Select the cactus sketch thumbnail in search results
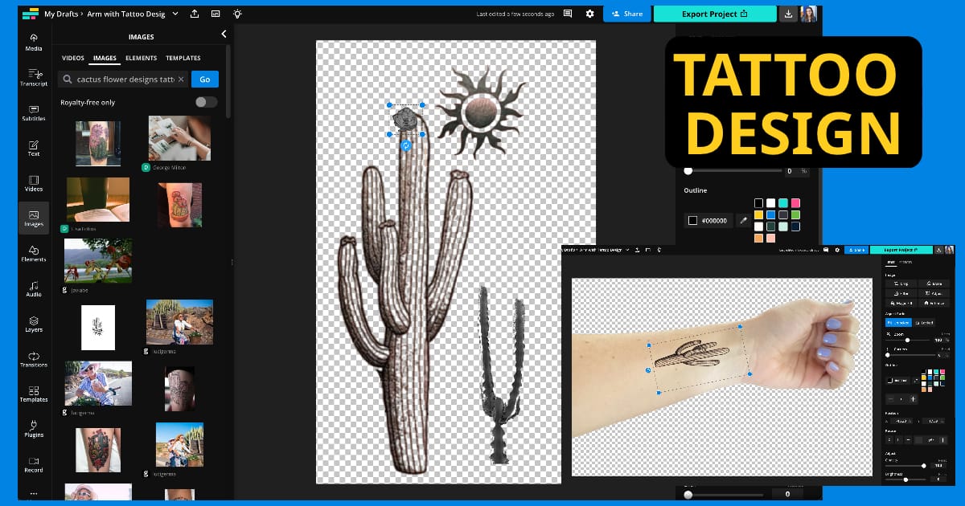 pos(98,328)
